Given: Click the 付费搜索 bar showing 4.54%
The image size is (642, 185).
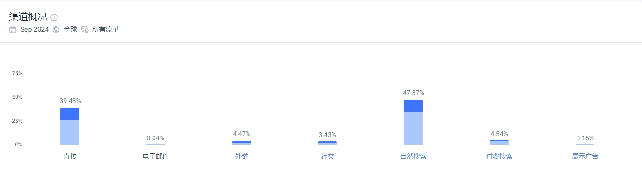Looking at the screenshot, I should 499,142.
